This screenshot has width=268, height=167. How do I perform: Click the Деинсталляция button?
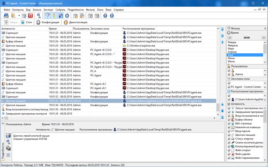pyautogui.click(x=75, y=22)
